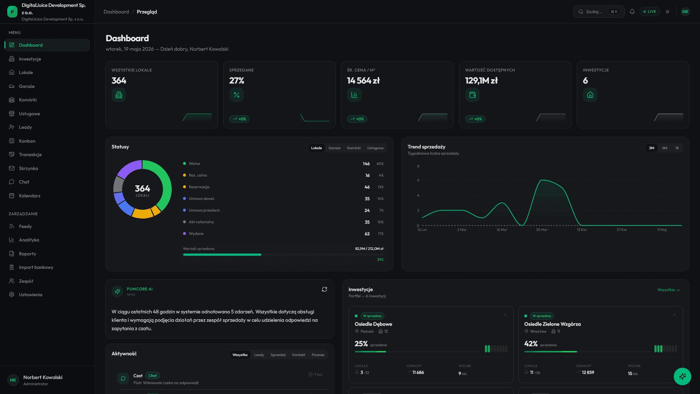Filter activity by Wszystko

(x=240, y=355)
